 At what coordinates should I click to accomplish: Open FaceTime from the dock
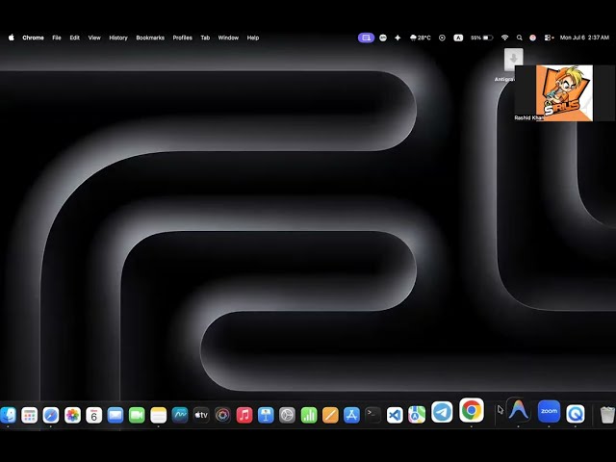tap(137, 415)
